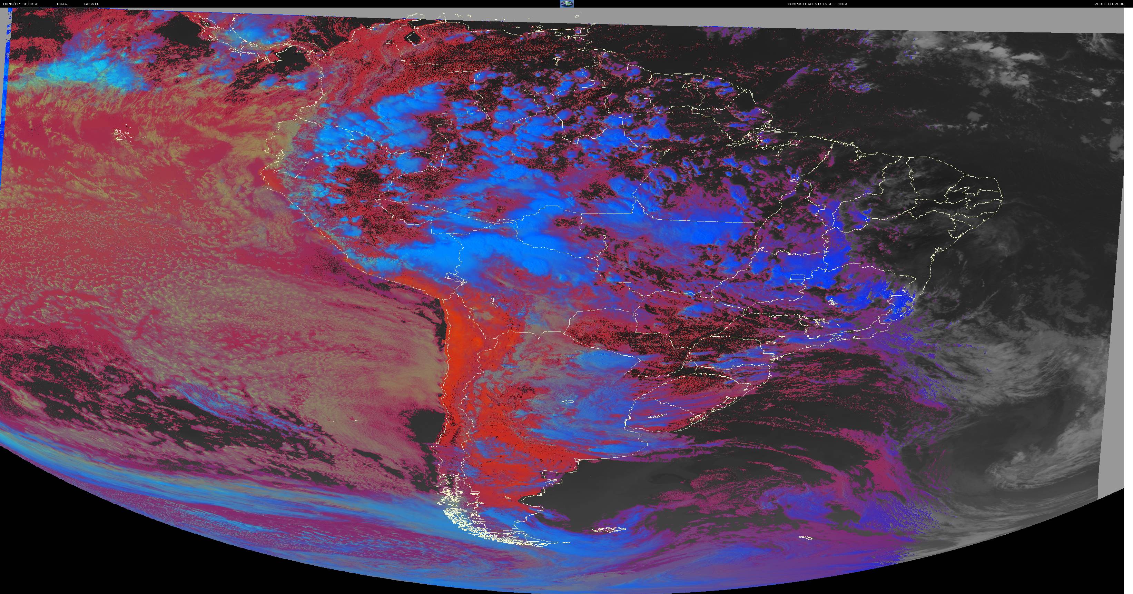Select the INPE/CPTEC/DSA header label
Image resolution: width=1133 pixels, height=594 pixels.
[x=20, y=4]
